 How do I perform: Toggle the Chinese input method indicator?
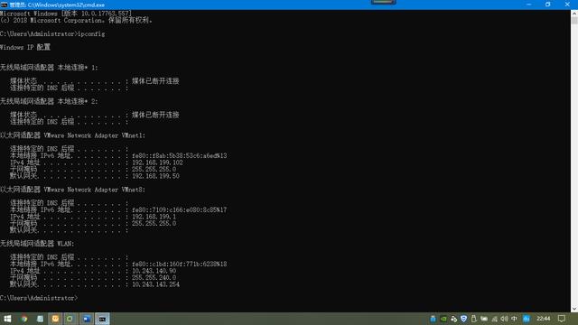click(x=514, y=319)
